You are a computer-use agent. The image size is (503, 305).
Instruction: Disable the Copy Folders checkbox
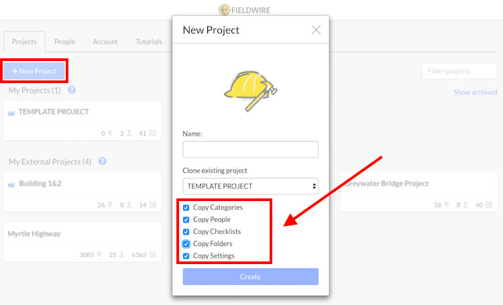pos(186,244)
